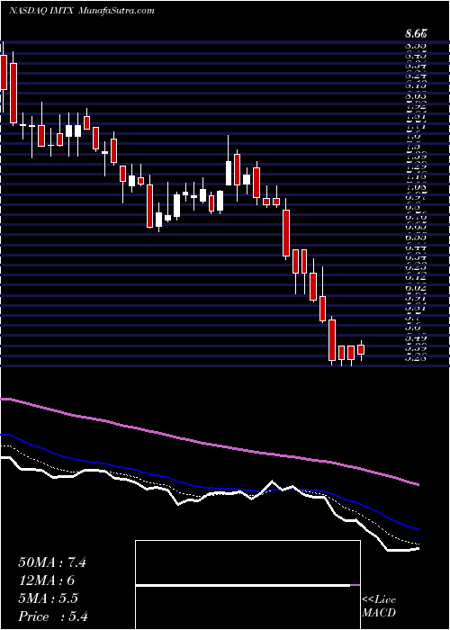Select the 8.66 top price label
The height and width of the screenshot is (630, 450).
pyautogui.click(x=416, y=34)
